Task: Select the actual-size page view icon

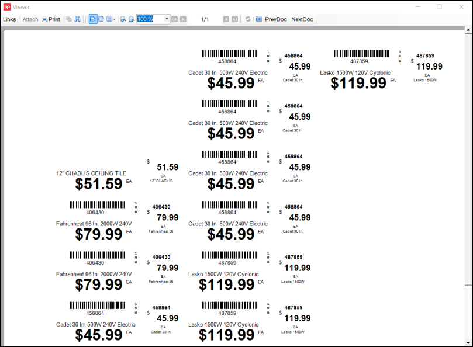Action: (x=93, y=19)
